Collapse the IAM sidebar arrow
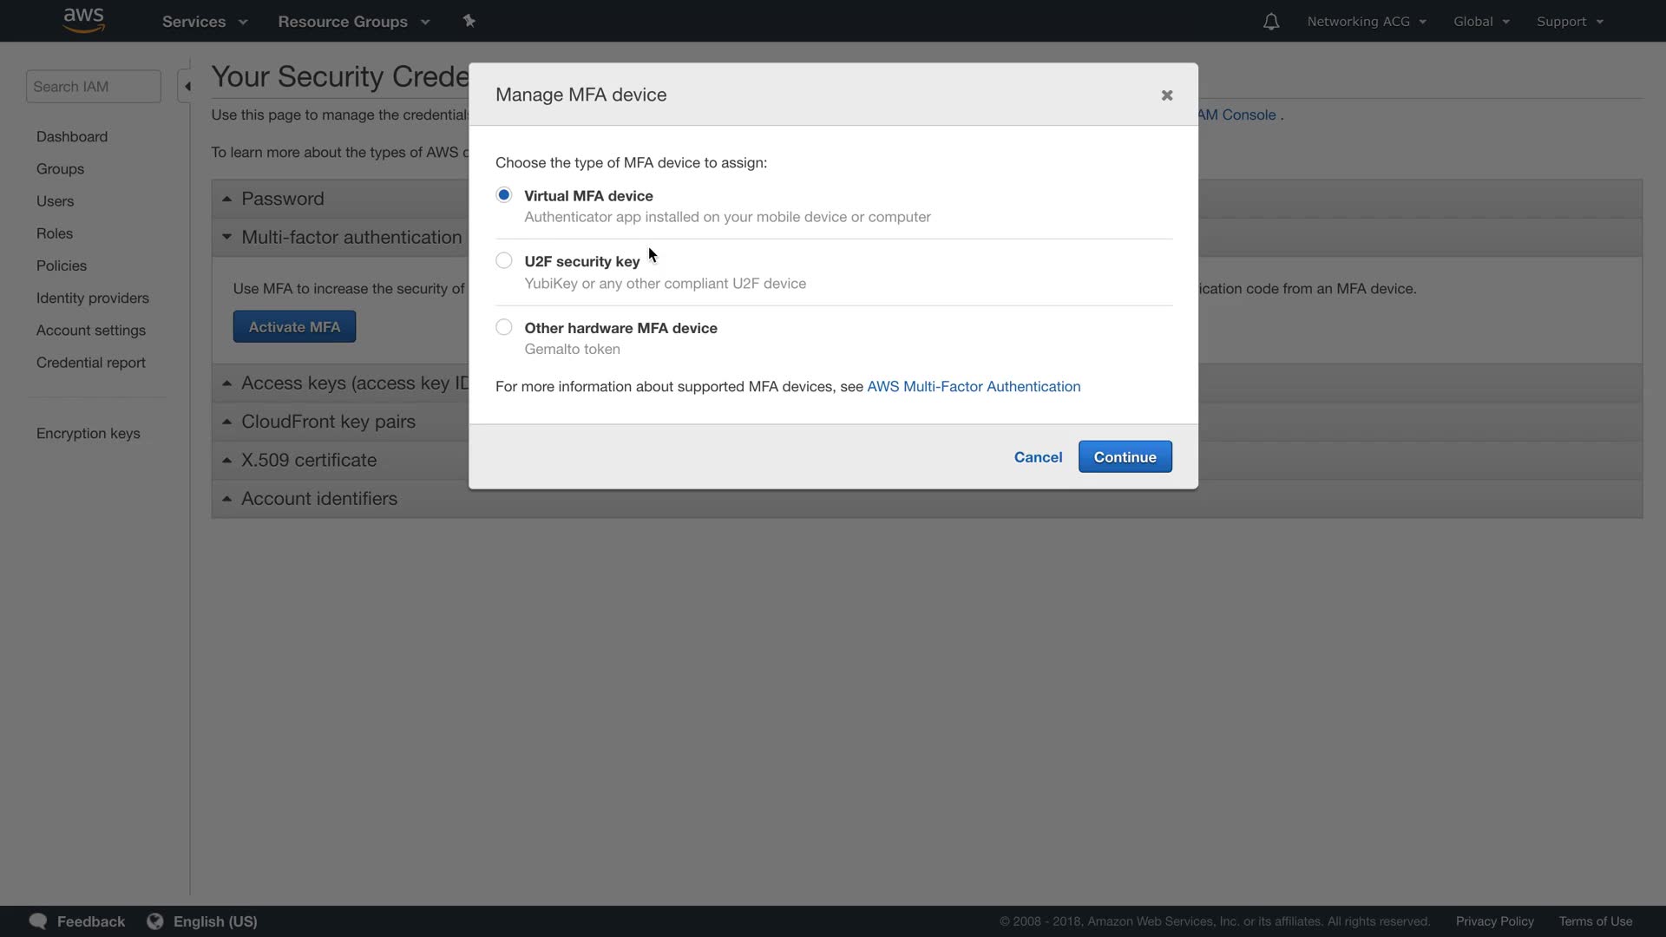 coord(187,87)
